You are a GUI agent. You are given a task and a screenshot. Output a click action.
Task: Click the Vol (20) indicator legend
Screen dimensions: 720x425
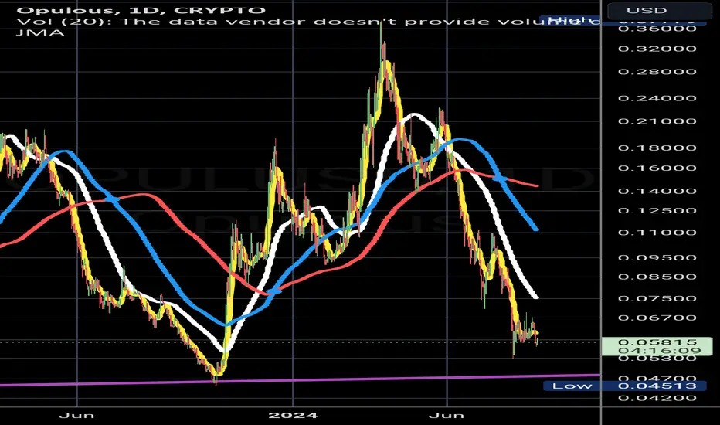click(307, 22)
